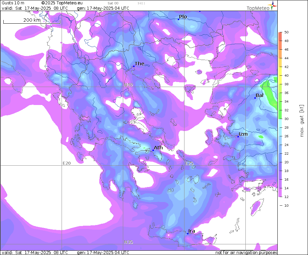
Task: Click the E25 longitude label
Action: pyautogui.click(x=189, y=163)
